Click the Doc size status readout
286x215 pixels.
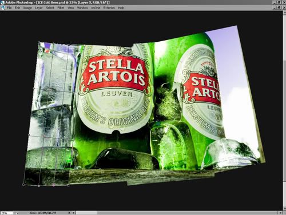(x=43, y=213)
